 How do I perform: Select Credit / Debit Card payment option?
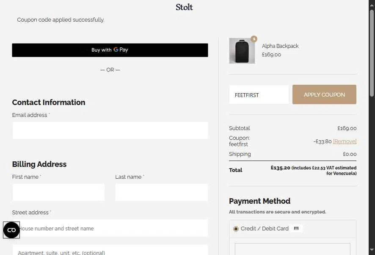(x=236, y=229)
